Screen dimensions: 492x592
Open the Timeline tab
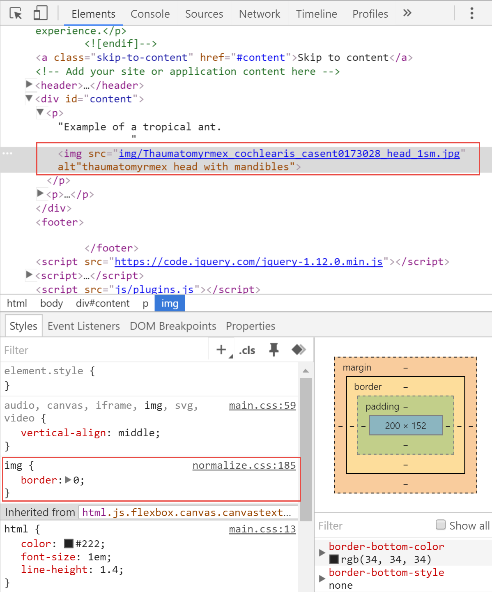coord(316,14)
